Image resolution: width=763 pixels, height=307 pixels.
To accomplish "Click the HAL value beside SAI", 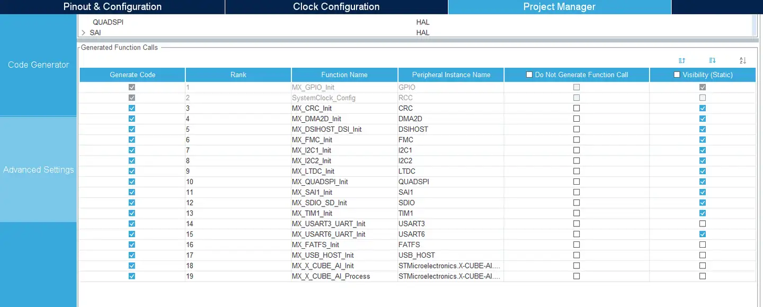I will 423,33.
